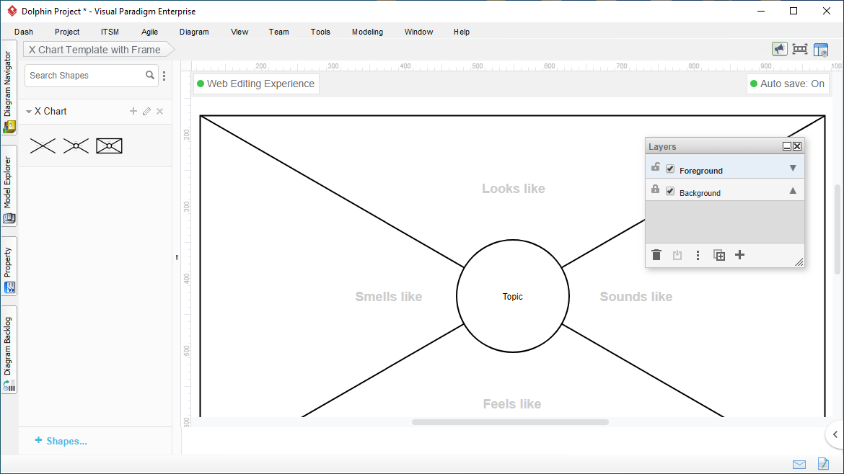This screenshot has width=844, height=474.
Task: Minimize the Layers panel
Action: click(x=787, y=146)
